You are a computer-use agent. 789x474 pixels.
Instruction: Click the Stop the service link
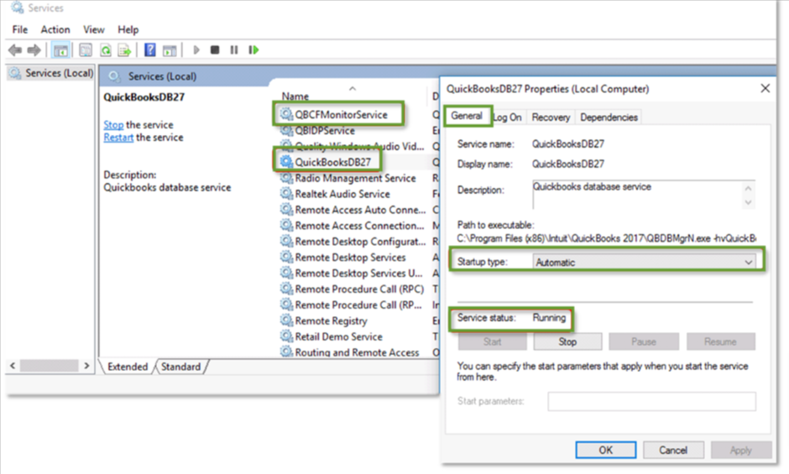point(113,125)
